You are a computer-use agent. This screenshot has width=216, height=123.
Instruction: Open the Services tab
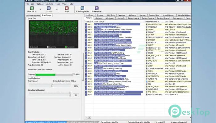coord(122,15)
